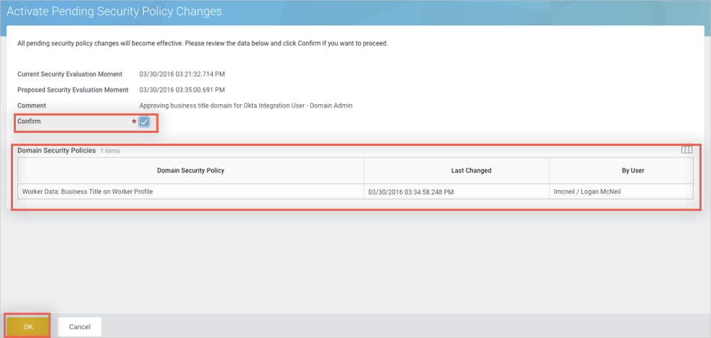Select the Comment text about Okta Integration User
The image size is (711, 338).
pos(246,105)
